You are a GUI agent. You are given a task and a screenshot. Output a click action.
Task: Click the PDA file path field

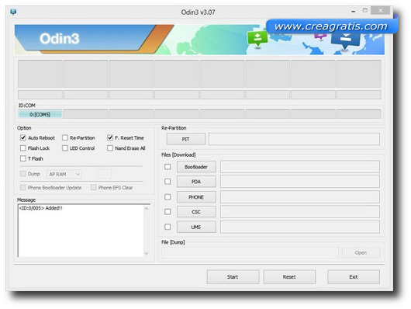click(300, 182)
